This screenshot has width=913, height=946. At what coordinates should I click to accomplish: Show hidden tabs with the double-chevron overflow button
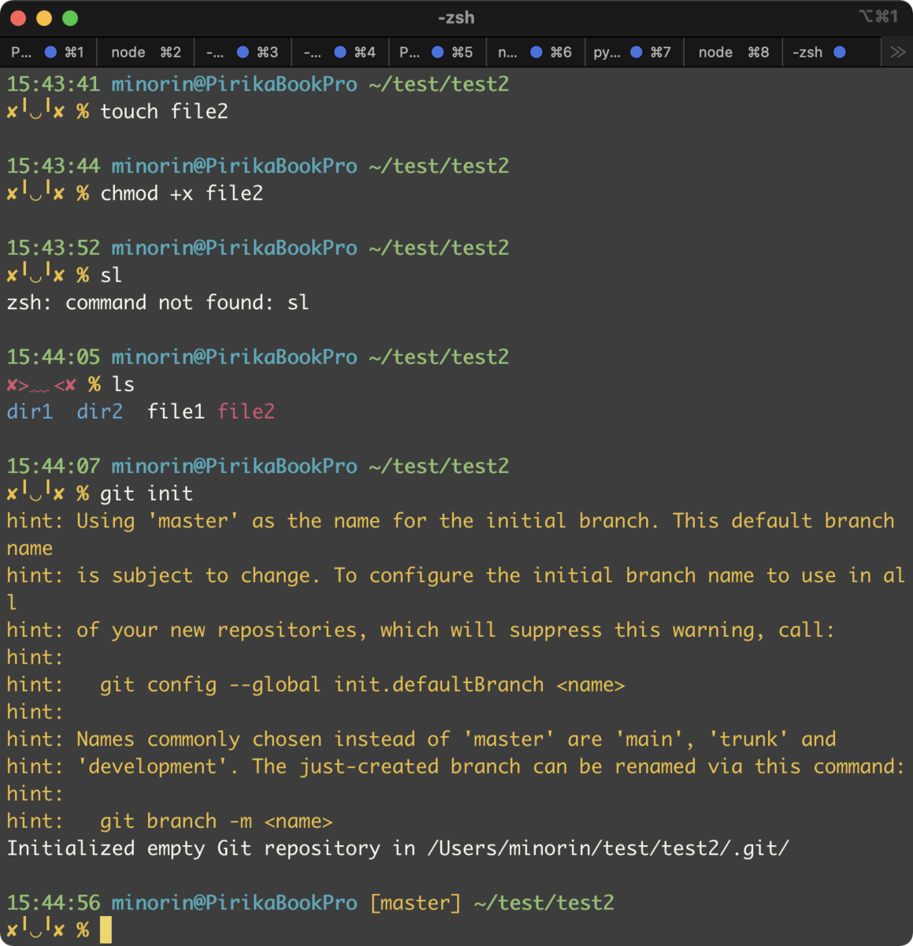[x=897, y=52]
